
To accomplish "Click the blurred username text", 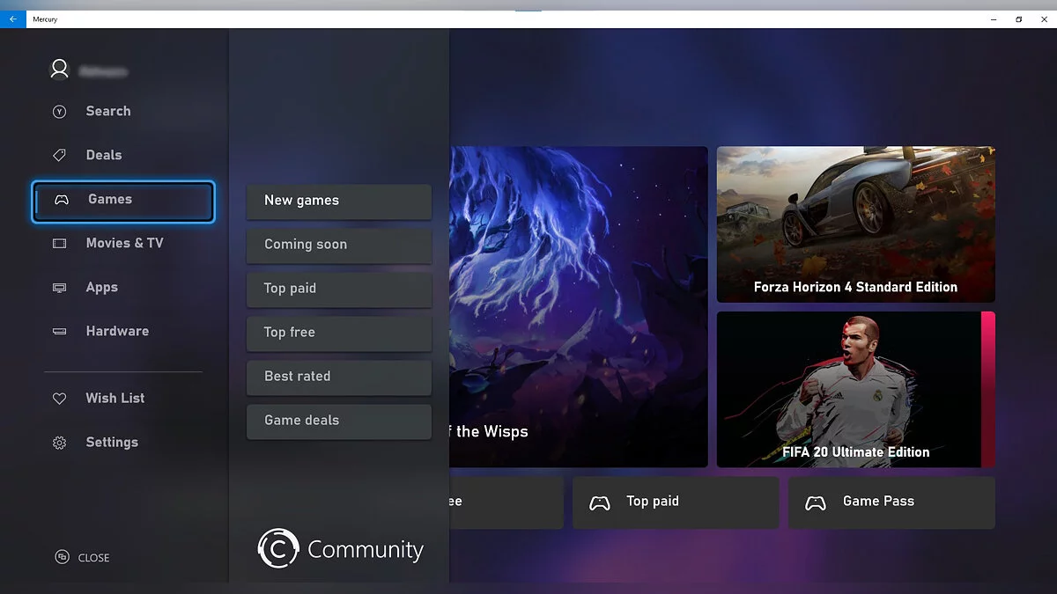I will click(x=104, y=71).
